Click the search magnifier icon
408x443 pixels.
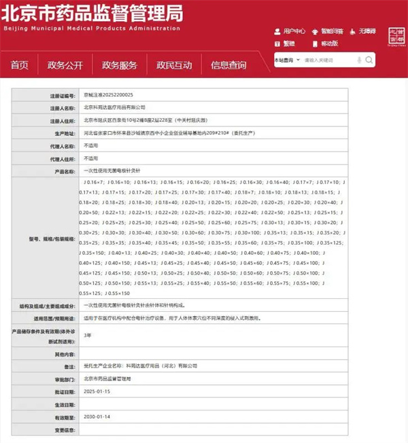click(369, 60)
